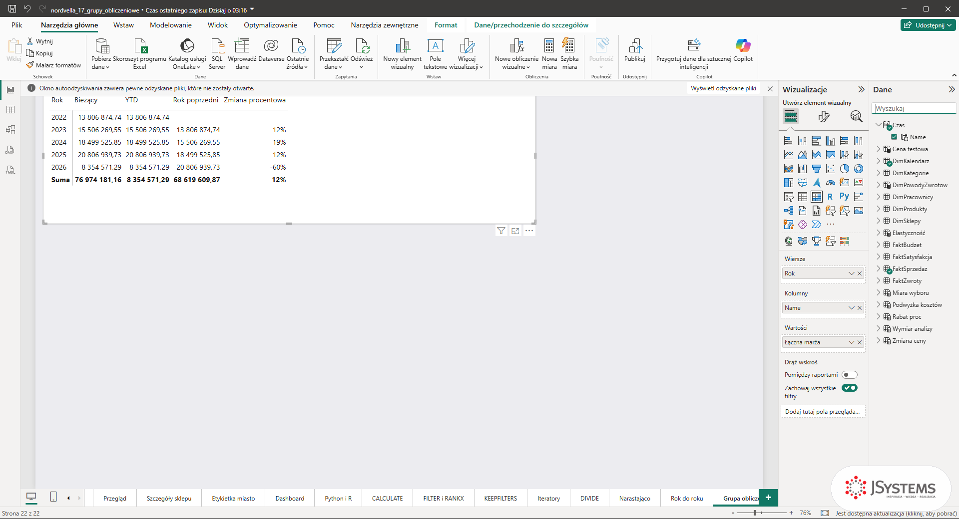Select the funnel chart visualization
This screenshot has width=959, height=519.
point(817,169)
